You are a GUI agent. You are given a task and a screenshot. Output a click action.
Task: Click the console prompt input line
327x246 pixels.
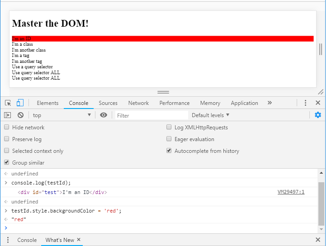163,228
